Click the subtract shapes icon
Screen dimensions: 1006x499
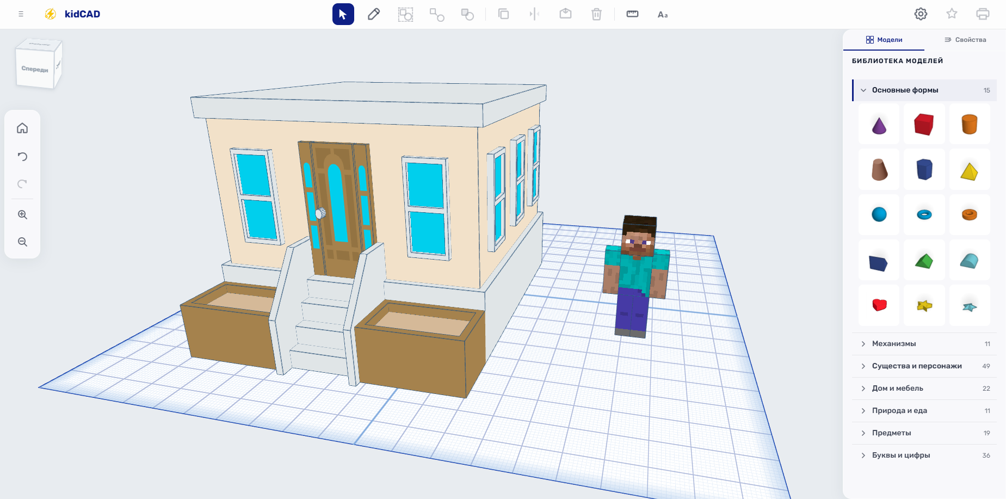[467, 14]
